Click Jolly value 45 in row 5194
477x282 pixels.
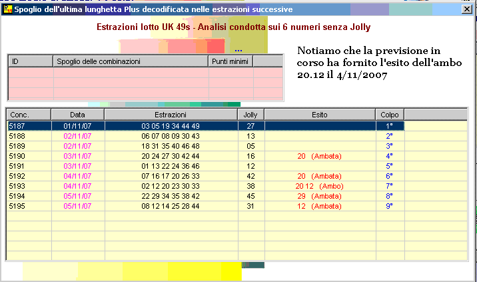tap(250, 197)
